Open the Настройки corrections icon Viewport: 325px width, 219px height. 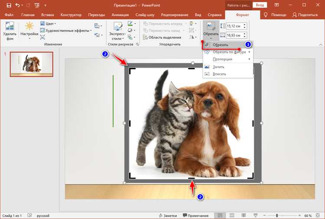pyautogui.click(x=29, y=26)
